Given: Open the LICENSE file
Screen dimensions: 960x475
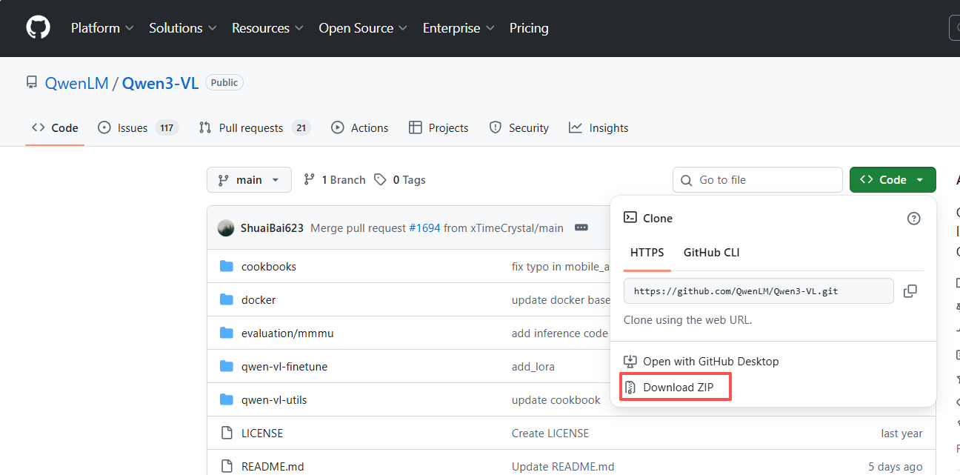Looking at the screenshot, I should (262, 434).
